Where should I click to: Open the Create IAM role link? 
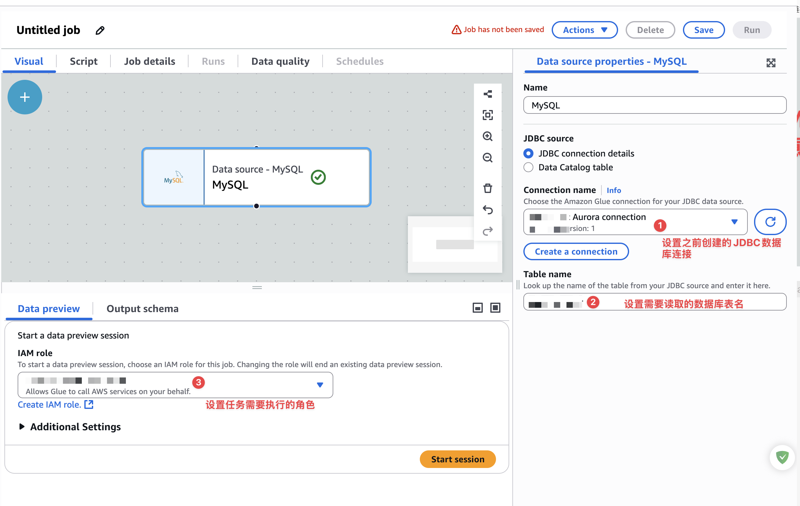55,405
